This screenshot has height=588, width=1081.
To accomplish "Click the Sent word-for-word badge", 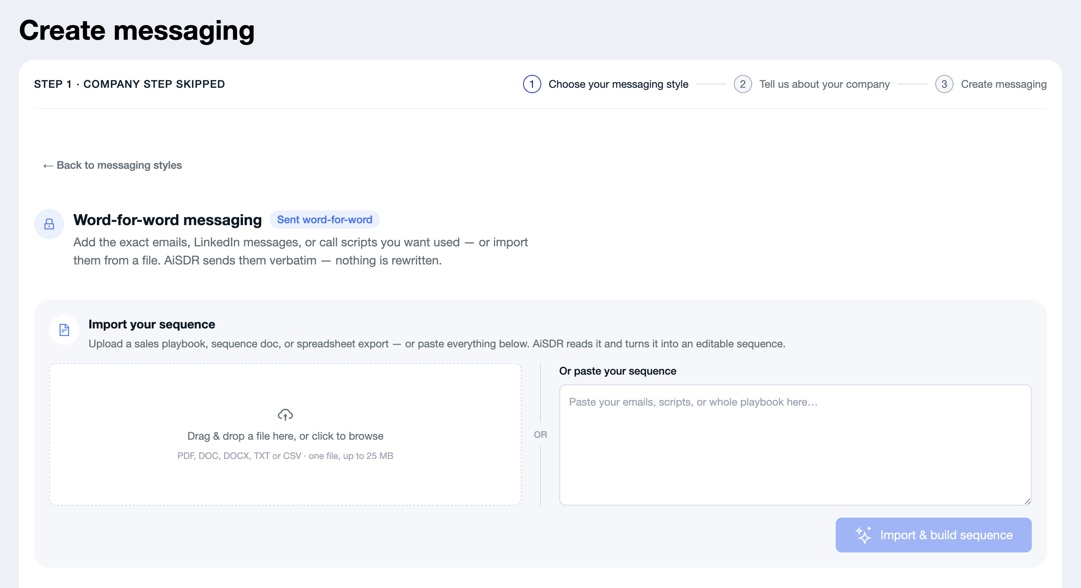I will (x=324, y=220).
